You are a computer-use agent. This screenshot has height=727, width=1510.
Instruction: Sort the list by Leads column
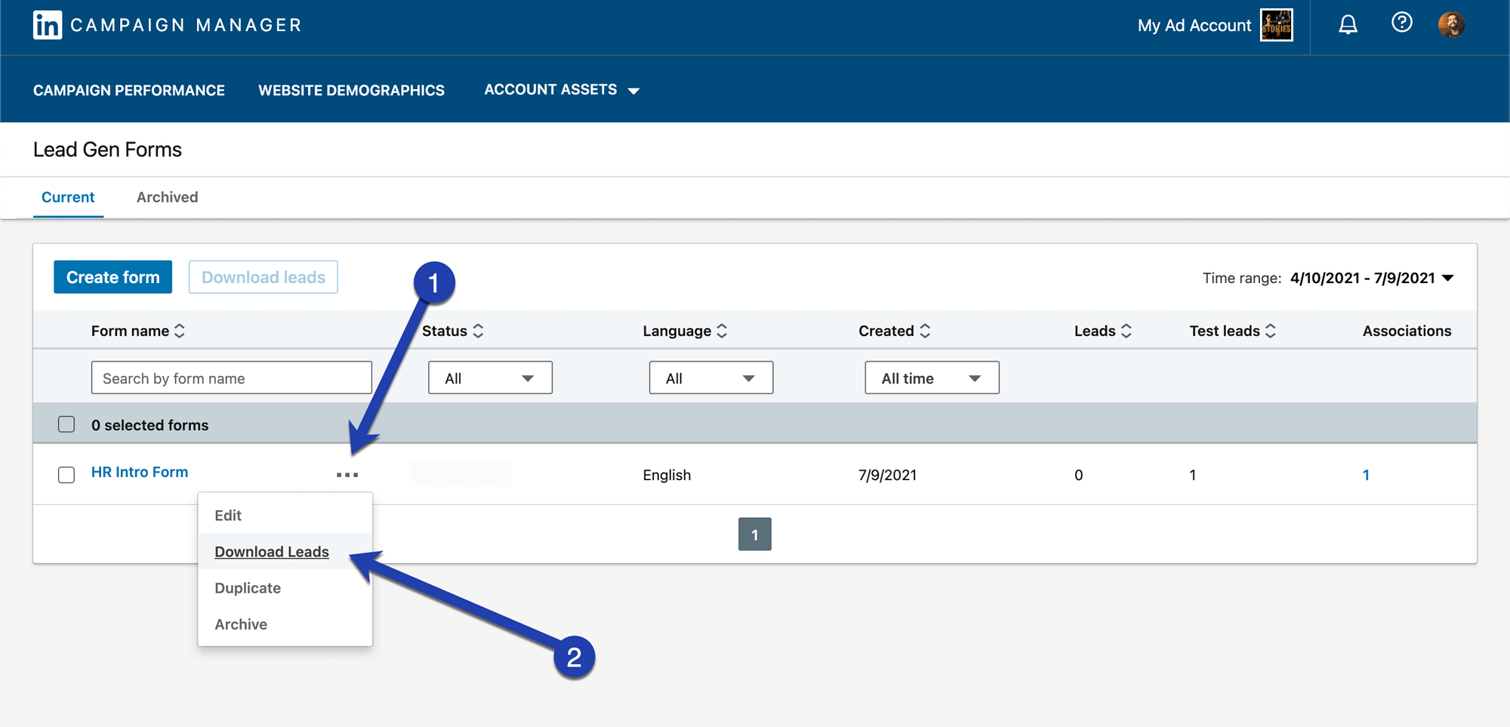(1126, 331)
